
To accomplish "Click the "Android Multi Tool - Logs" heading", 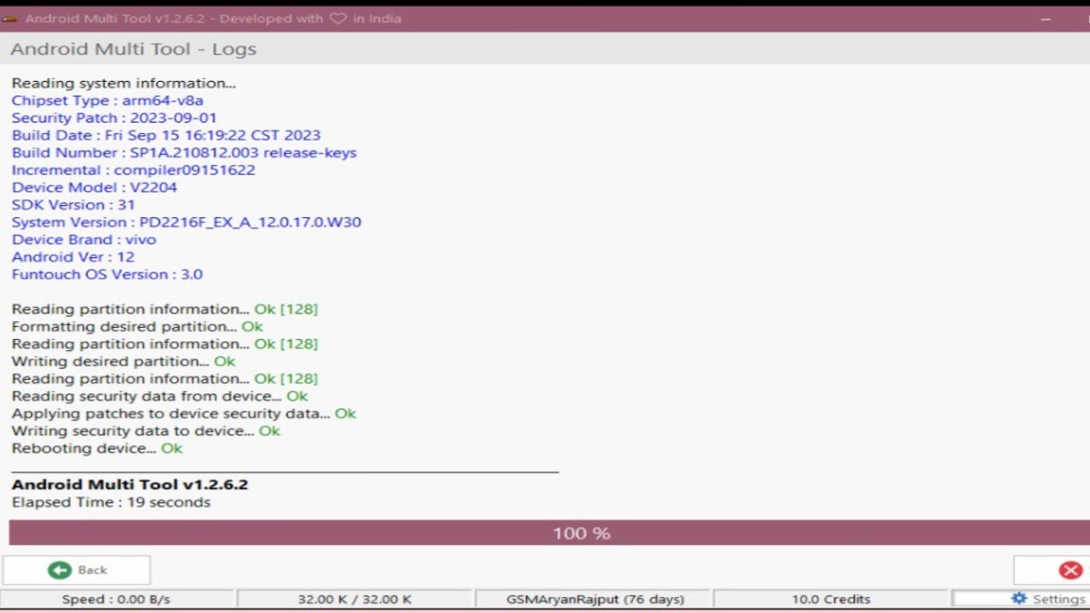I will (x=134, y=49).
